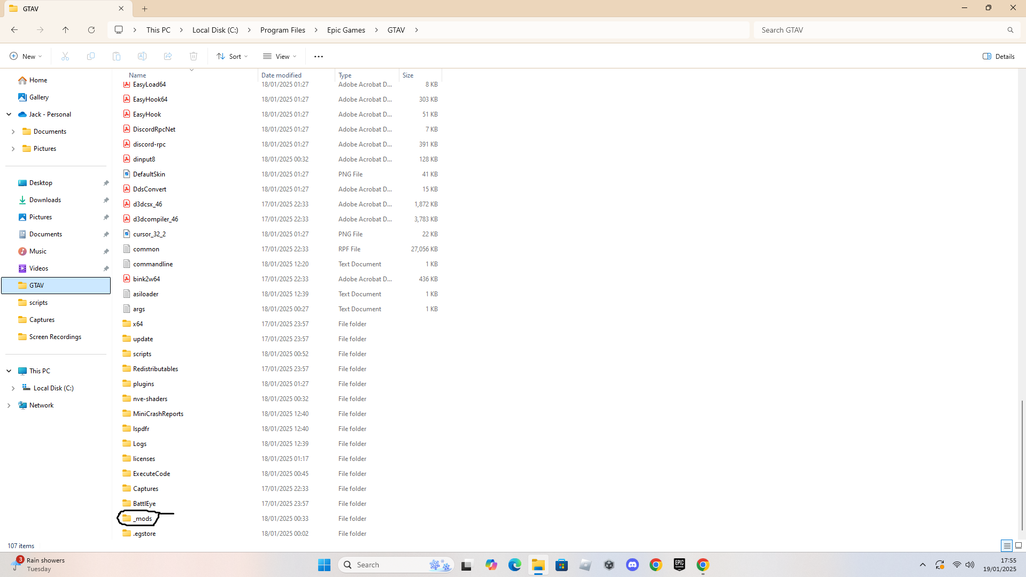The width and height of the screenshot is (1026, 577).
Task: Toggle the Details pane
Action: point(999,56)
